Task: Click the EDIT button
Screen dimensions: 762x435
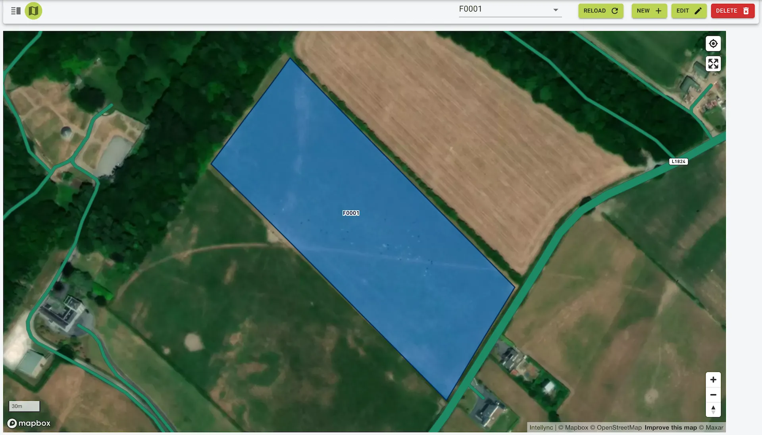Action: coord(689,11)
